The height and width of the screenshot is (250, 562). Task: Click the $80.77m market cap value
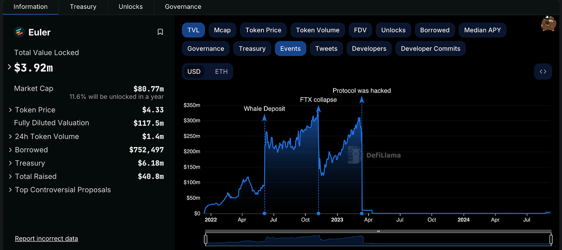149,89
